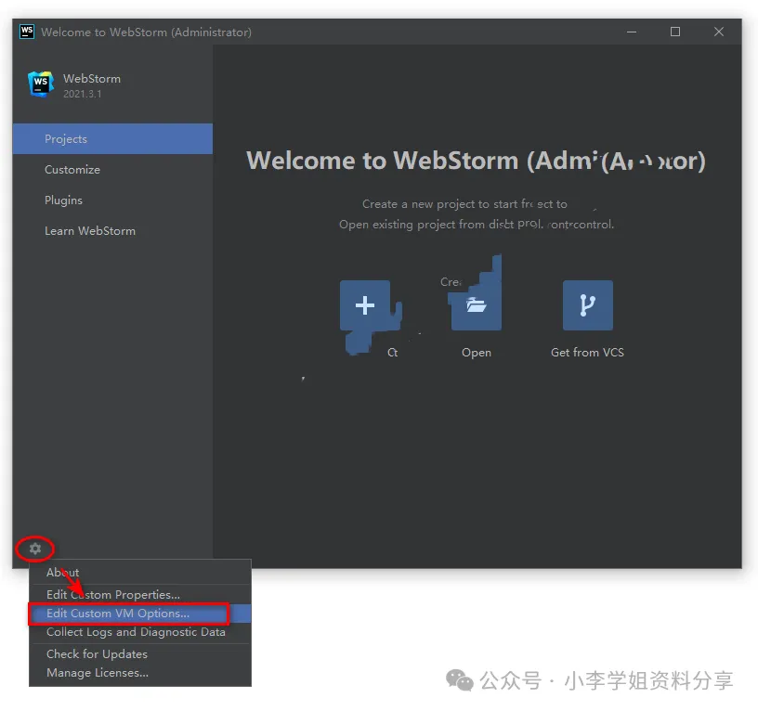The image size is (758, 711).
Task: Maximize the WebStorm welcome window
Action: coord(674,32)
